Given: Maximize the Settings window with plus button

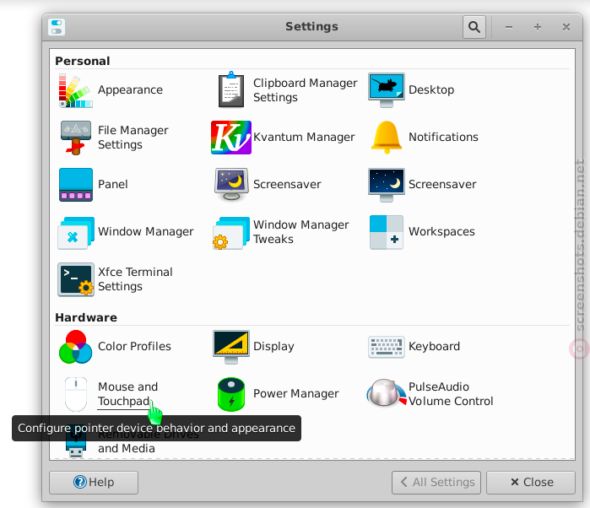Looking at the screenshot, I should (538, 27).
